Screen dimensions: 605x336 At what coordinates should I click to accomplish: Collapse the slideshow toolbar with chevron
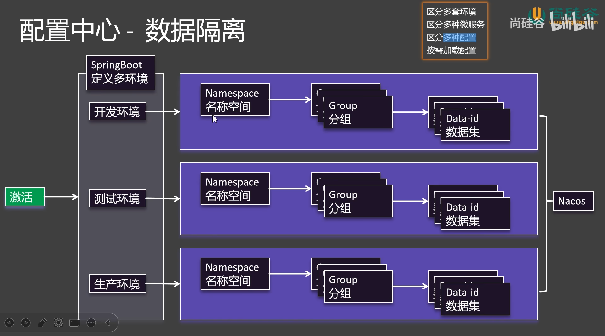(108, 323)
